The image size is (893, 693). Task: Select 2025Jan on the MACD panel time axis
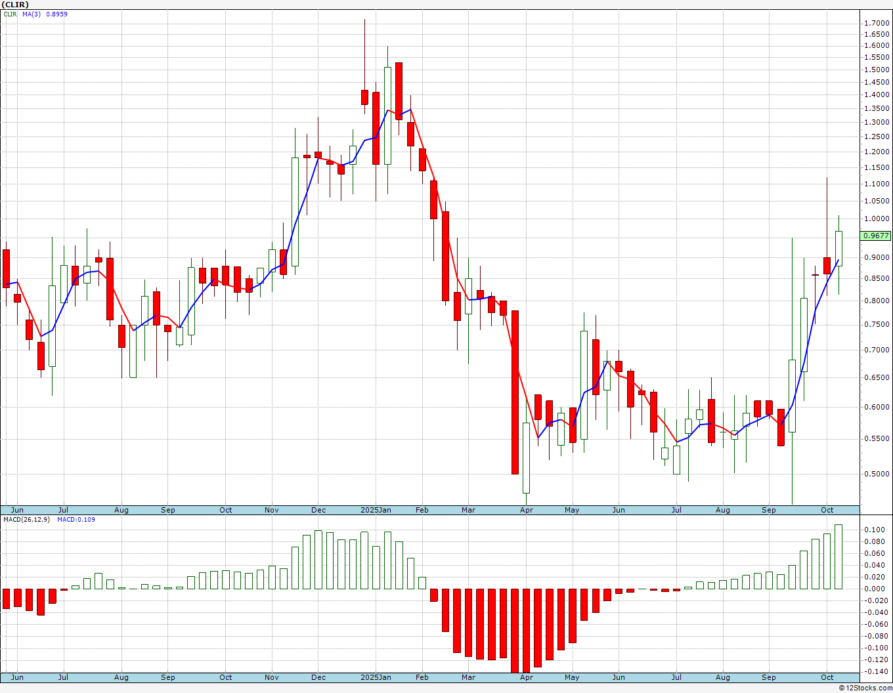(x=376, y=677)
